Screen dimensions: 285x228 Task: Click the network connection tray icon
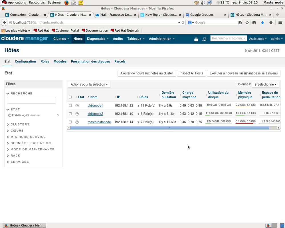(210, 3)
